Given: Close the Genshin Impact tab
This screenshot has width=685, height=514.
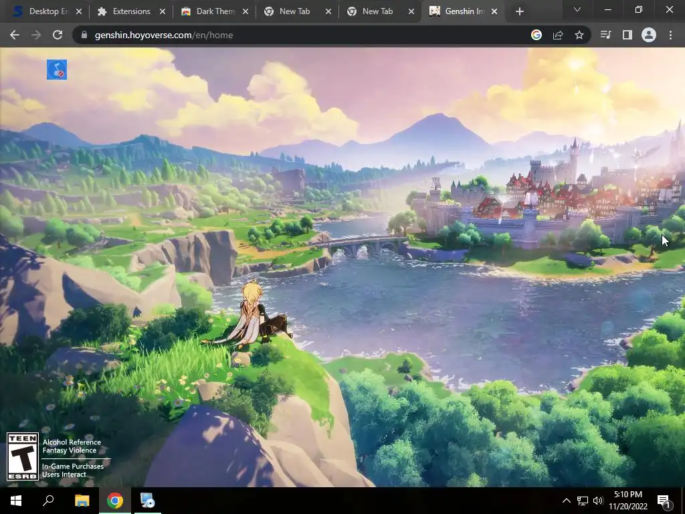Looking at the screenshot, I should 494,12.
